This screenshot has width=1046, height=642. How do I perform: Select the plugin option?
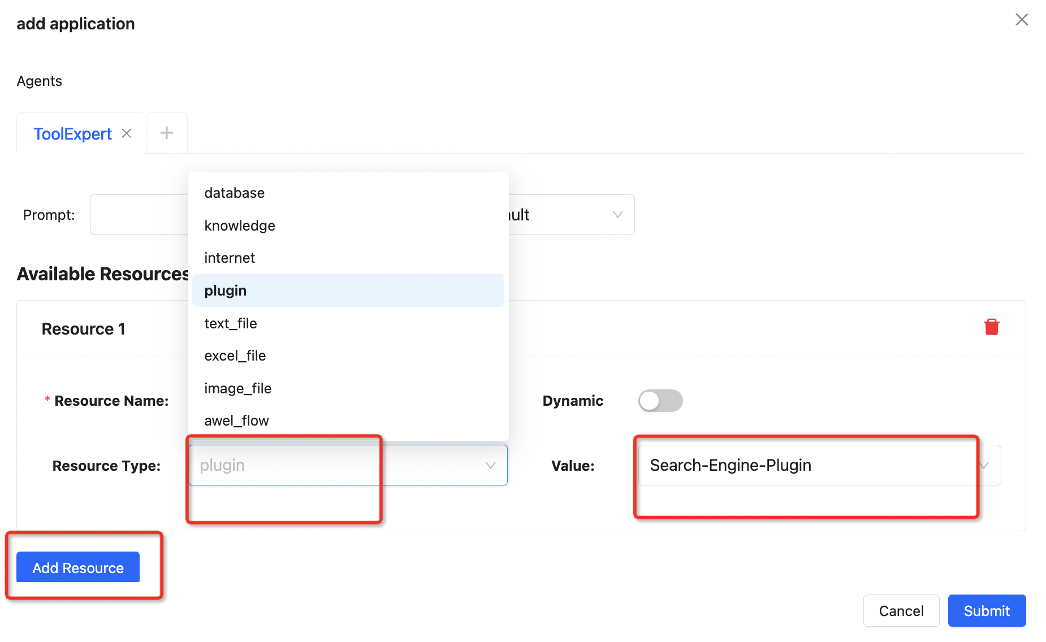coord(226,290)
